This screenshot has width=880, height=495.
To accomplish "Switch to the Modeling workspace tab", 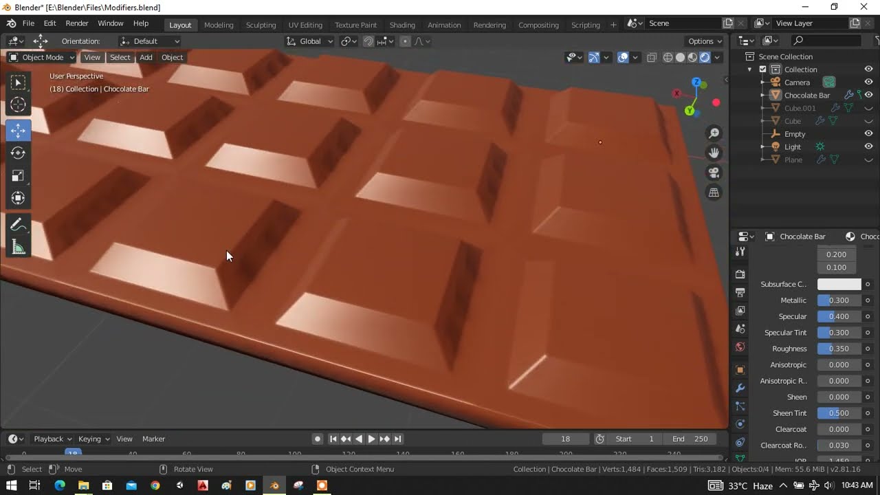I will pyautogui.click(x=219, y=25).
